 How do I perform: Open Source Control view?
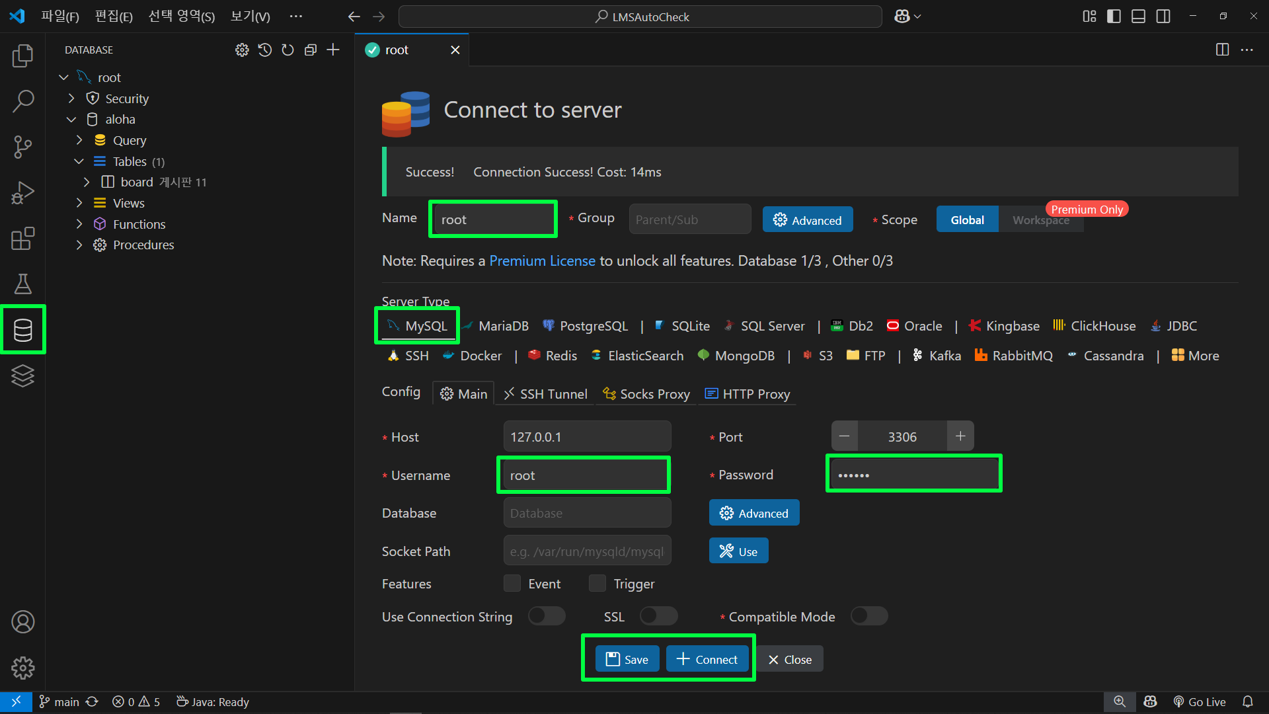pos(22,147)
